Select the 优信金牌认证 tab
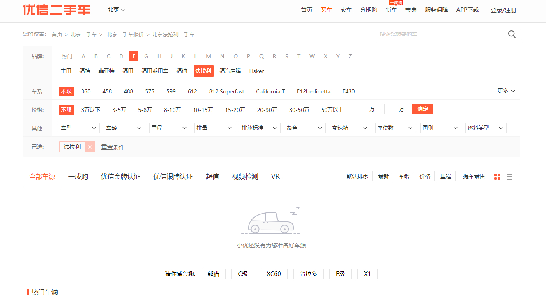 coord(121,177)
